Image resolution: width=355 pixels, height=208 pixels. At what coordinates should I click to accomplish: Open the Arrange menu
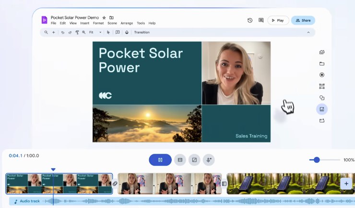click(x=127, y=23)
